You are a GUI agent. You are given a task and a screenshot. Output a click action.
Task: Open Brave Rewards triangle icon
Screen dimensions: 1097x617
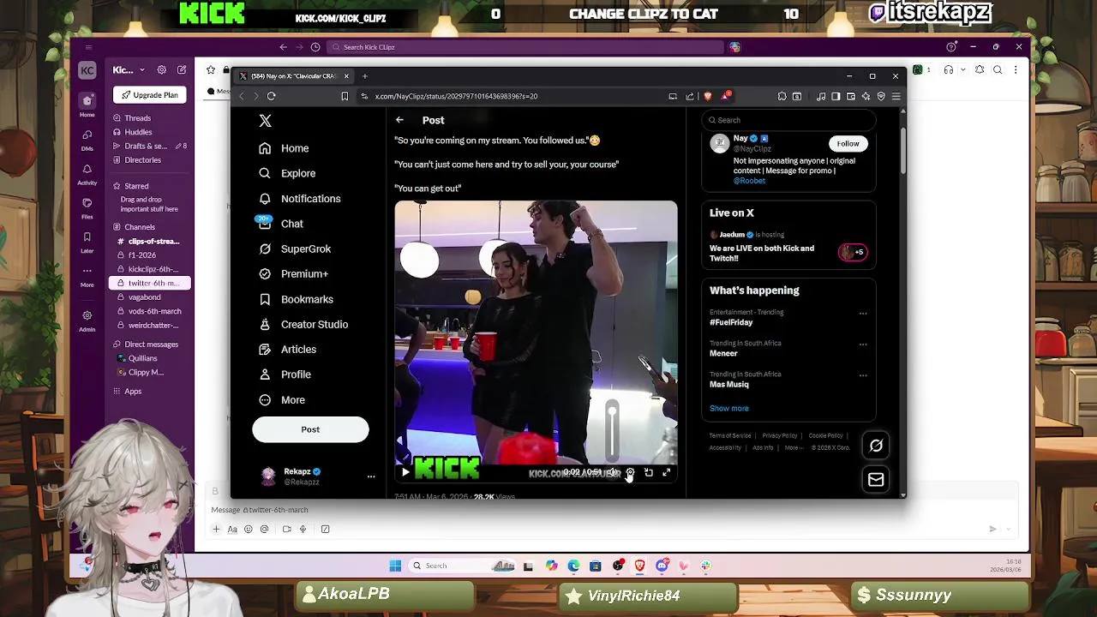click(x=726, y=95)
